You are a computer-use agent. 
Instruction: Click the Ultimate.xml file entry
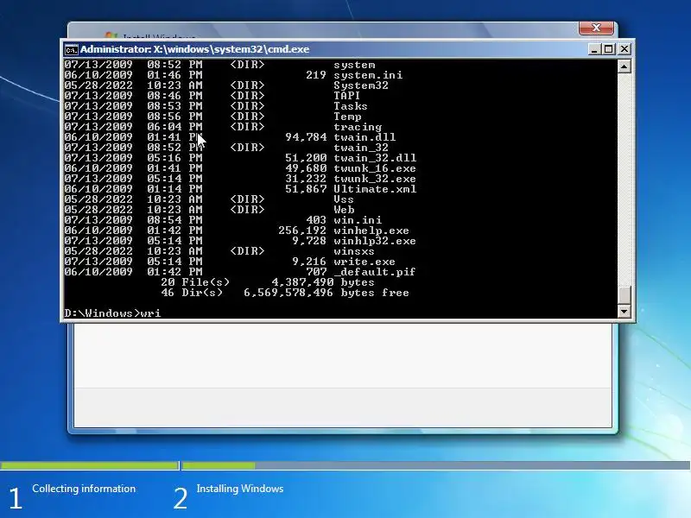[x=375, y=189]
